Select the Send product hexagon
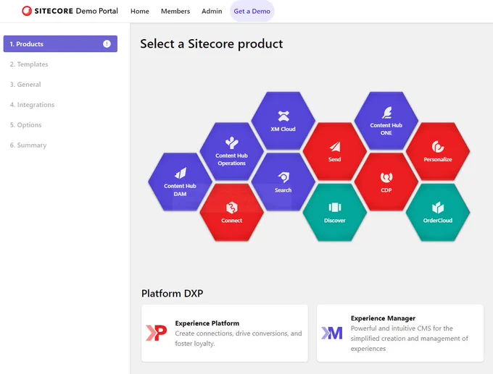This screenshot has height=374, width=493. point(334,151)
